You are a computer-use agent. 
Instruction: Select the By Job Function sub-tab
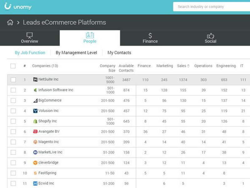pos(30,53)
